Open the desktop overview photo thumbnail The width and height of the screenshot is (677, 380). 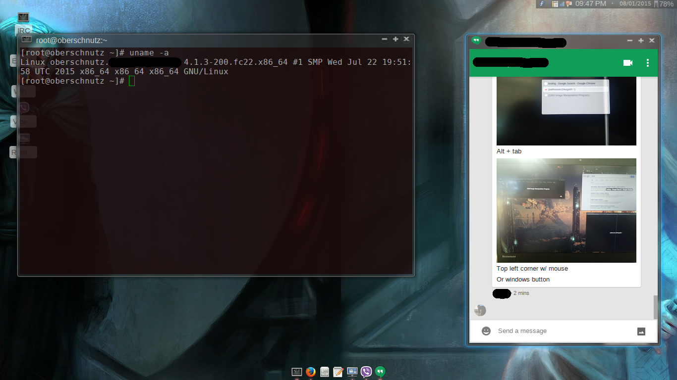(x=566, y=210)
